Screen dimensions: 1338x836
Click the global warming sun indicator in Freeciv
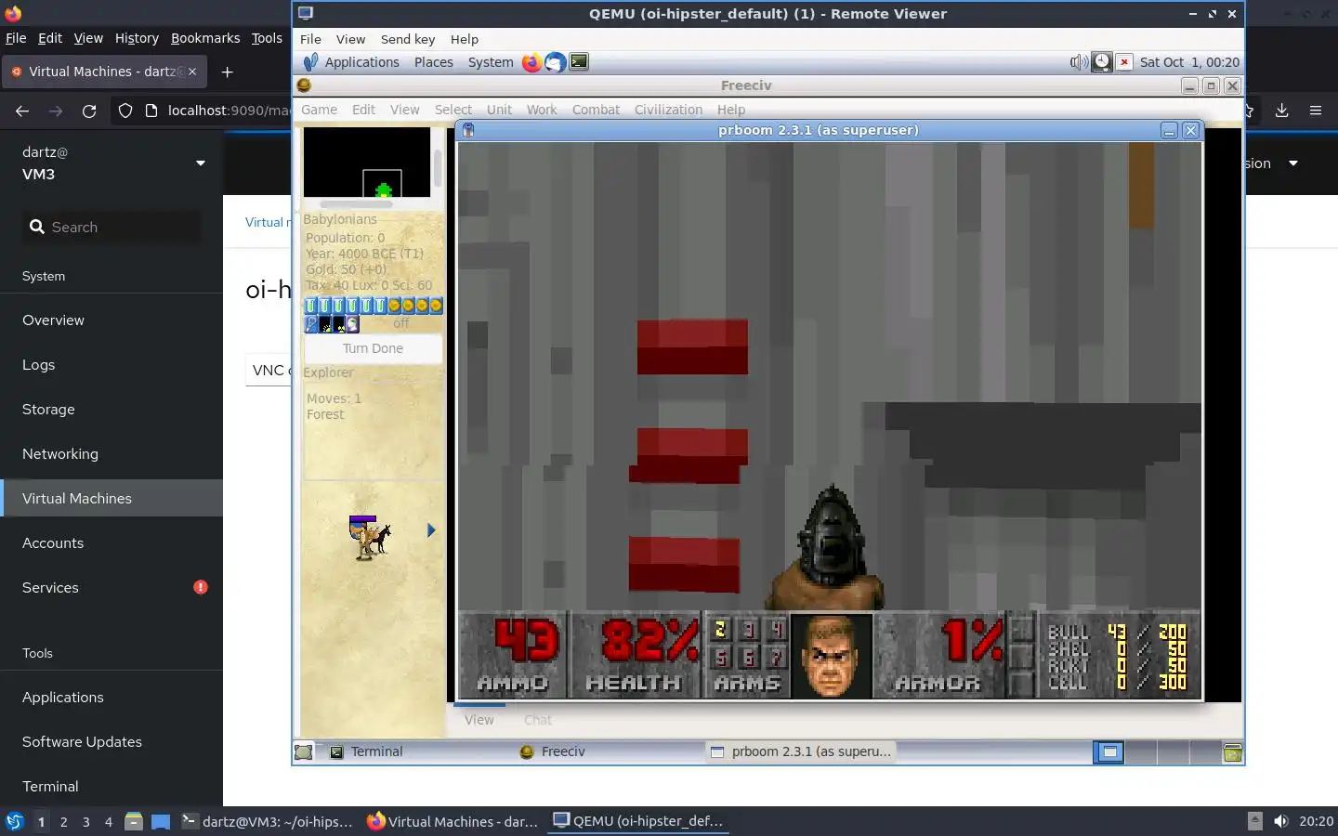325,324
